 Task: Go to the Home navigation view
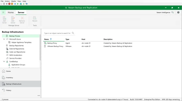[x=20, y=71]
